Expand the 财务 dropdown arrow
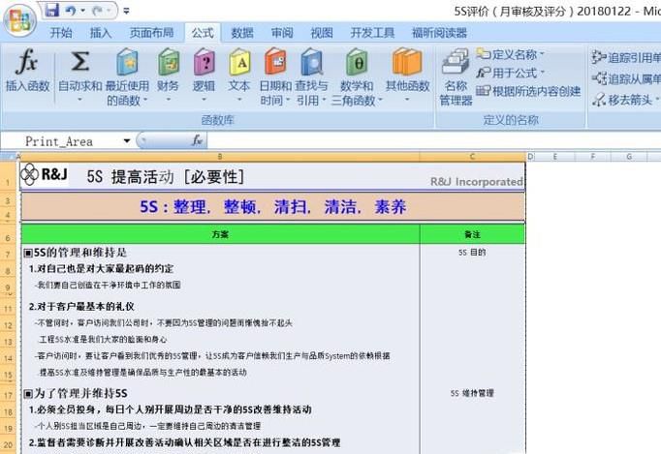This screenshot has height=454, width=661. [169, 100]
